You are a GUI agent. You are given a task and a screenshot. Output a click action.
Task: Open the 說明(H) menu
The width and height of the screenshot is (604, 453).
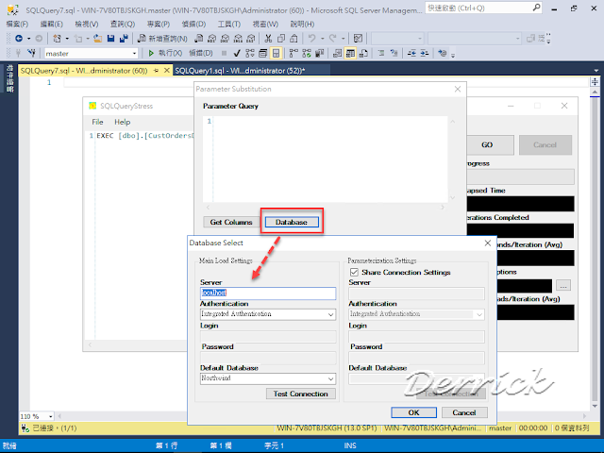(x=302, y=24)
